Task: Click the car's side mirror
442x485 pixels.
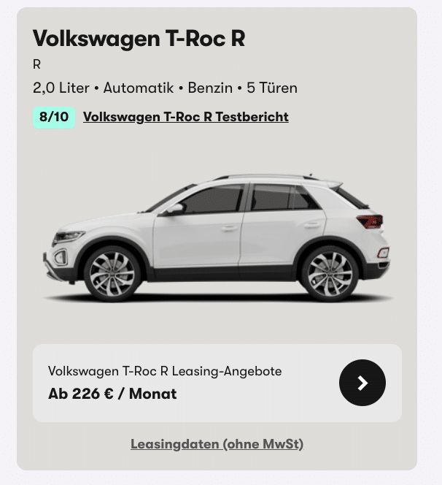Action: 174,209
